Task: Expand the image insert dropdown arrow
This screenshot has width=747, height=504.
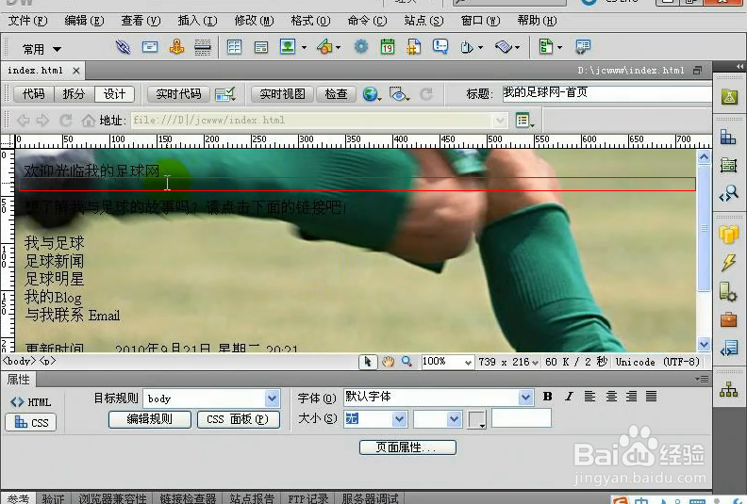Action: point(304,47)
